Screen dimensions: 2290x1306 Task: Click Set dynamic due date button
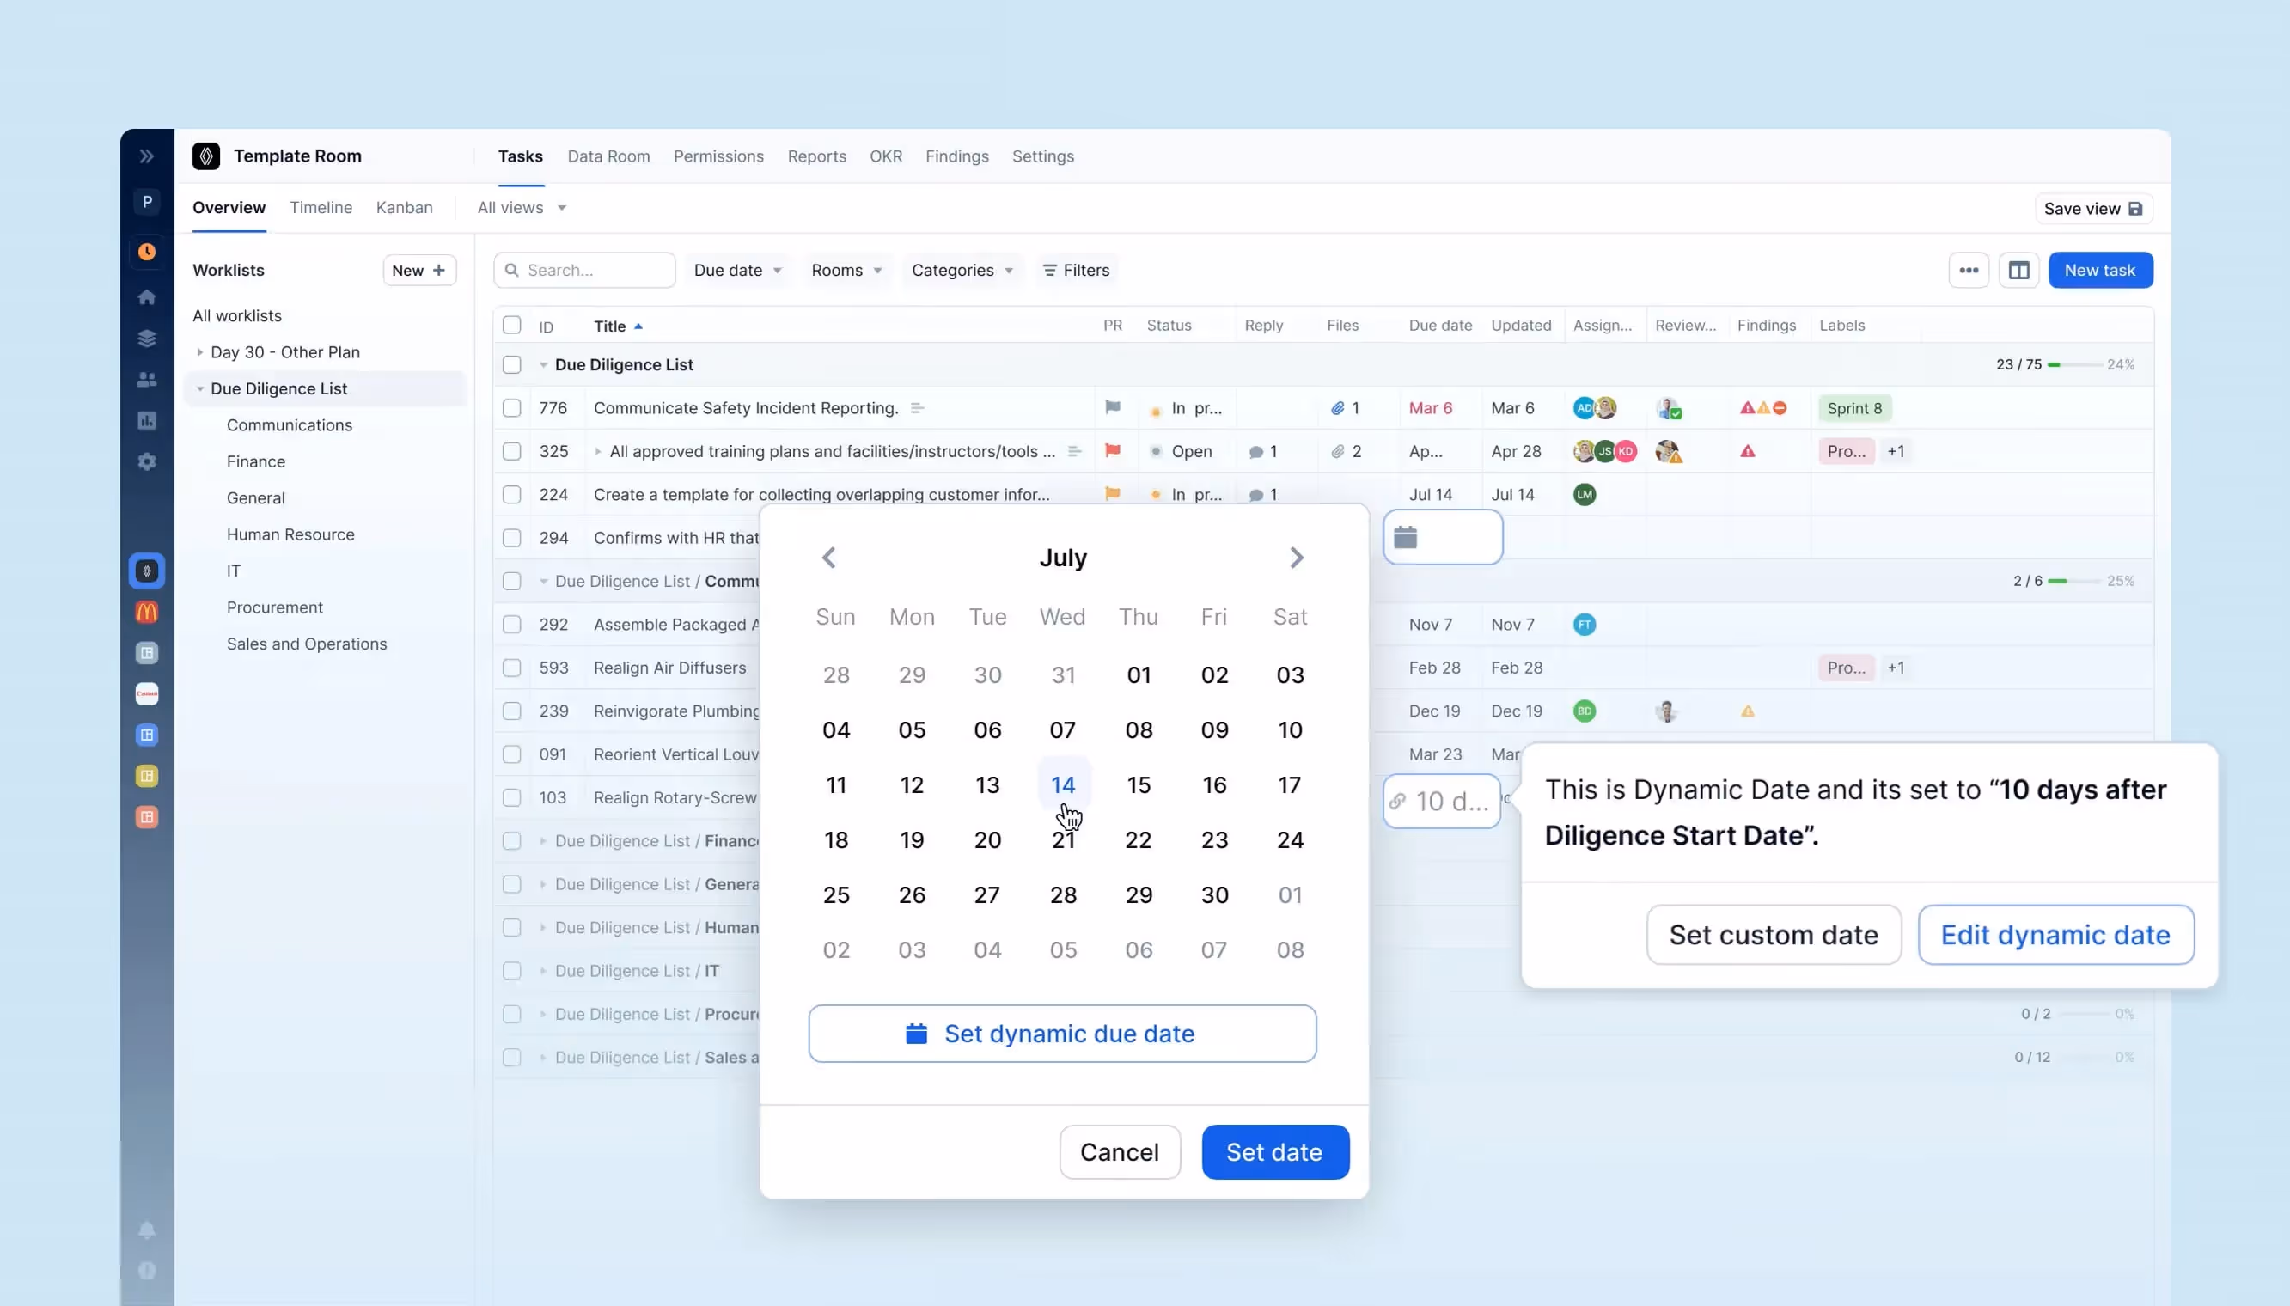(x=1062, y=1034)
